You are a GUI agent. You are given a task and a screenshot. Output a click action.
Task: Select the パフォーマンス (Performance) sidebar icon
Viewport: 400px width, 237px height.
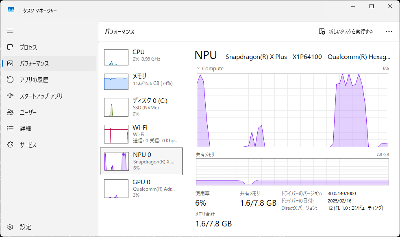click(10, 63)
